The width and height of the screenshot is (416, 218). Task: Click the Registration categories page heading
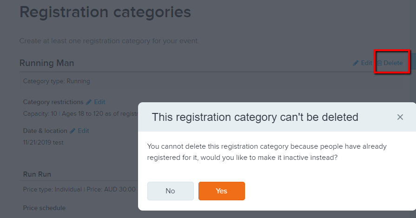point(105,12)
